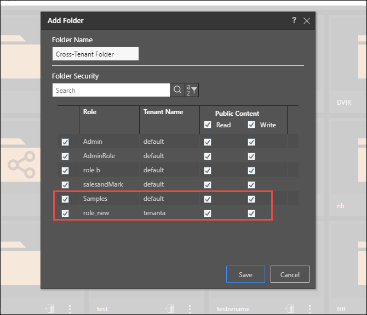Click the share icon on left tile
Image resolution: width=367 pixels, height=315 pixels.
[21, 163]
